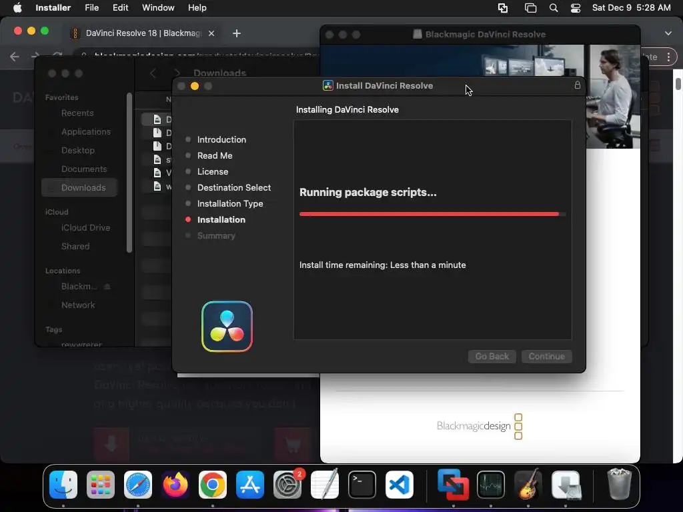Click the Finder back chevron
The image size is (683, 512).
(x=153, y=73)
